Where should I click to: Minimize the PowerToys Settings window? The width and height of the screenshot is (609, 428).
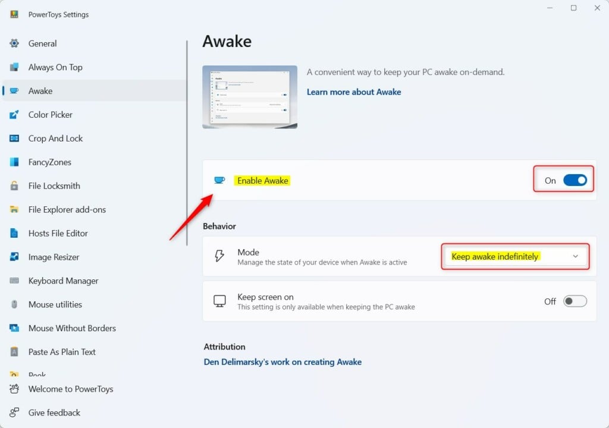point(550,8)
